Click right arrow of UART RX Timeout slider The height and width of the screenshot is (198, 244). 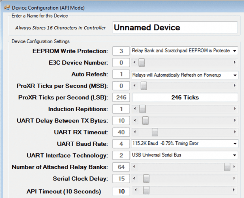pos(234,132)
